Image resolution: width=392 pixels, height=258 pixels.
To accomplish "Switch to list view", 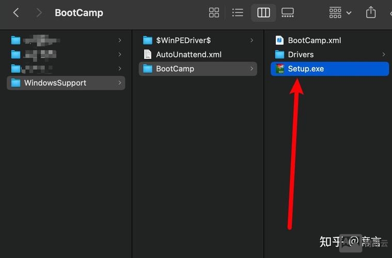I will pyautogui.click(x=238, y=13).
